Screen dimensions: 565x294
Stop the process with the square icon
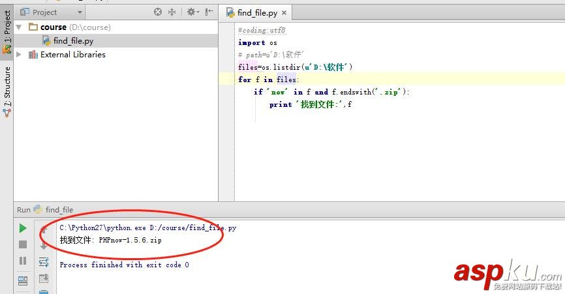tap(23, 244)
